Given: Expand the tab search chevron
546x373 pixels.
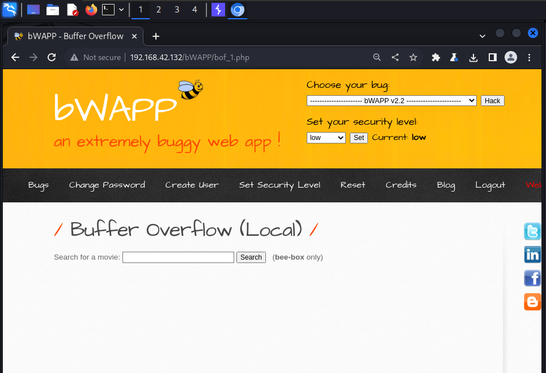Looking at the screenshot, I should tap(482, 36).
